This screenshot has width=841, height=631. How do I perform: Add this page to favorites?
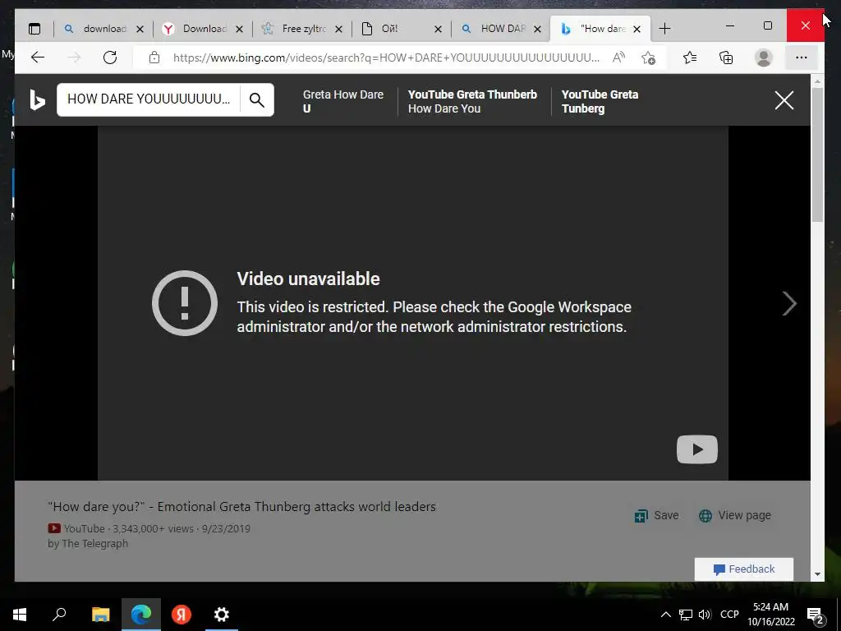649,58
